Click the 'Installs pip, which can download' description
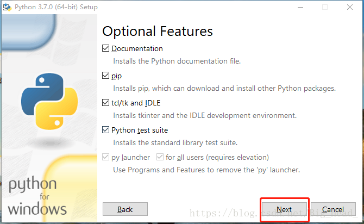 click(x=224, y=89)
